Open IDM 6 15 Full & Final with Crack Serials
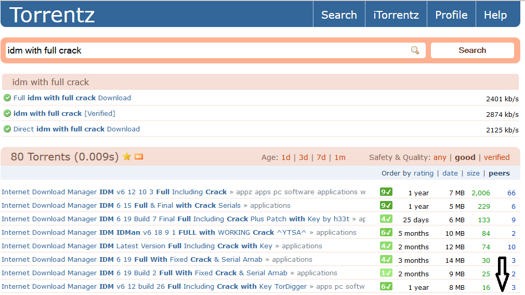The width and height of the screenshot is (525, 295). click(x=121, y=205)
